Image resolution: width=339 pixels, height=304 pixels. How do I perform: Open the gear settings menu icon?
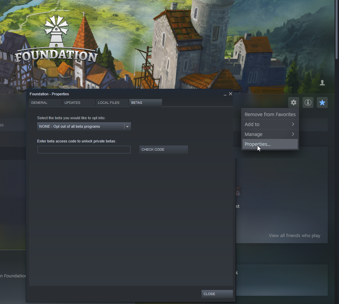tap(293, 102)
